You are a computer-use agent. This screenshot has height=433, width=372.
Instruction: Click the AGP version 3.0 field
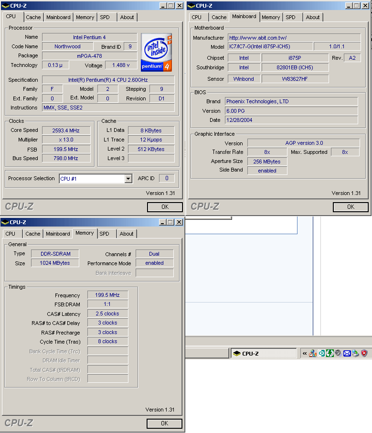pos(304,143)
